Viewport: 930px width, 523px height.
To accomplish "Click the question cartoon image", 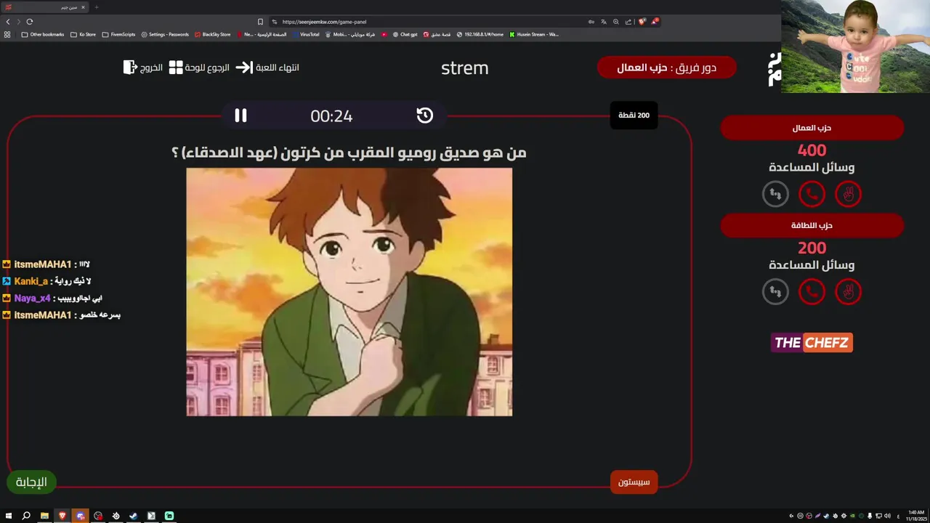I will [349, 292].
